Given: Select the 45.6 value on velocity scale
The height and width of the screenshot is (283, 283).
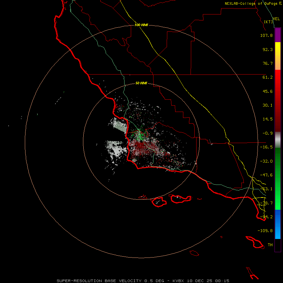Looking at the screenshot, I should pyautogui.click(x=268, y=91).
